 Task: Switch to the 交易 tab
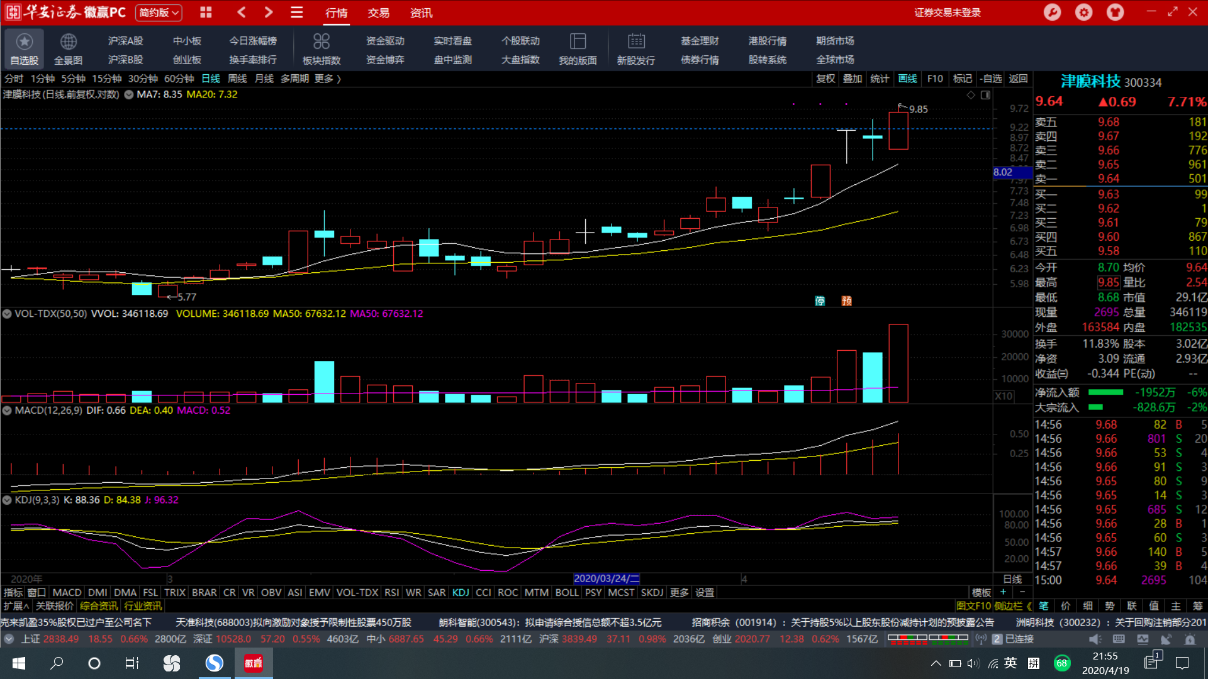click(378, 13)
